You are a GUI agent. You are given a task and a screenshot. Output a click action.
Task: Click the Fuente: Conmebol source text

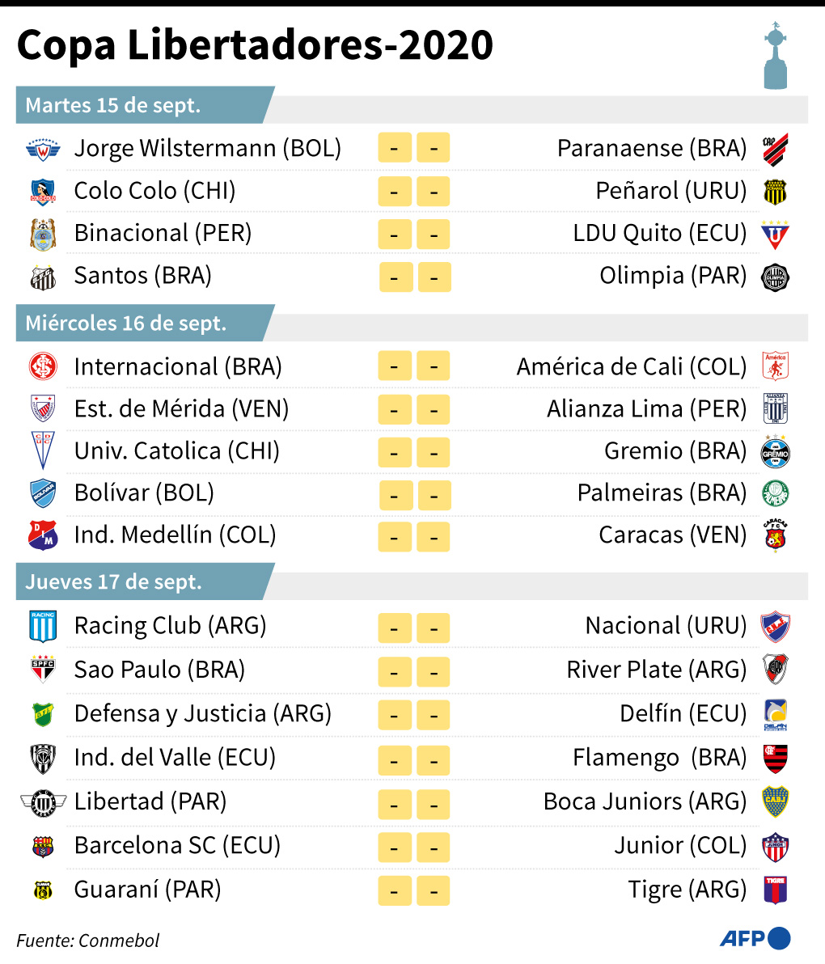(88, 941)
